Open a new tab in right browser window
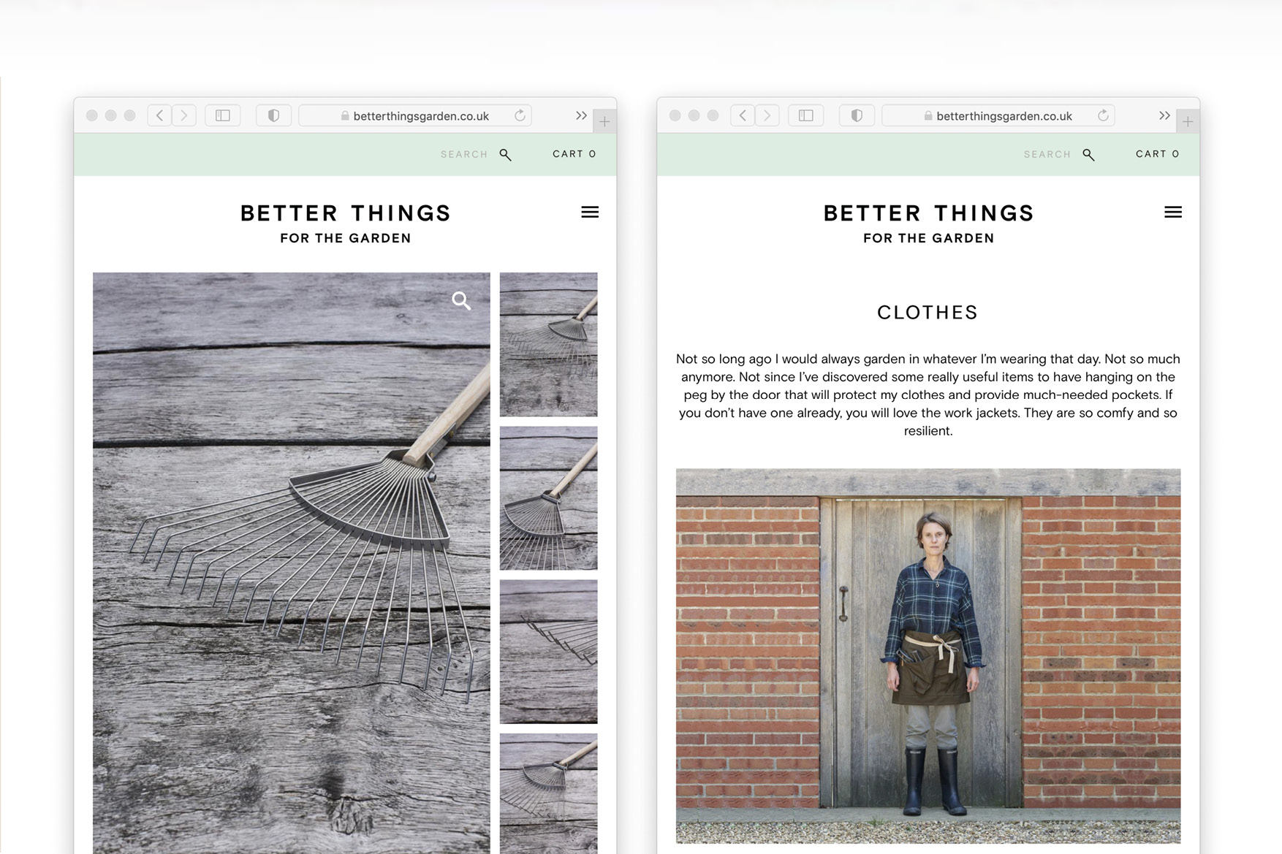Screen dimensions: 1282x854 pyautogui.click(x=1188, y=121)
